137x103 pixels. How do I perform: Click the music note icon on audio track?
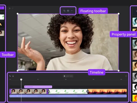[11, 96]
